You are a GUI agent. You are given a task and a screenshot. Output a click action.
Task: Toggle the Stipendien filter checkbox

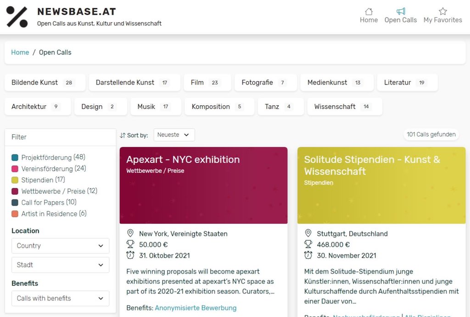pyautogui.click(x=15, y=180)
